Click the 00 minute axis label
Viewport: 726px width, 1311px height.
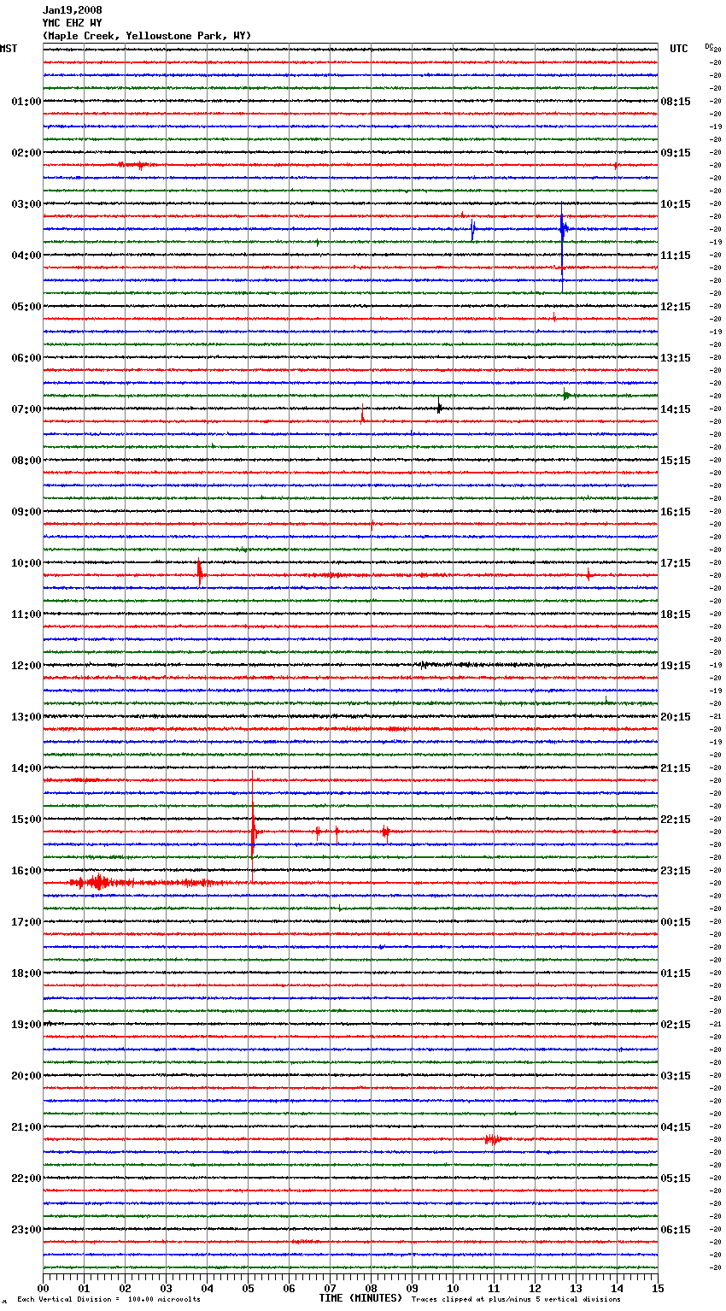(x=43, y=1288)
